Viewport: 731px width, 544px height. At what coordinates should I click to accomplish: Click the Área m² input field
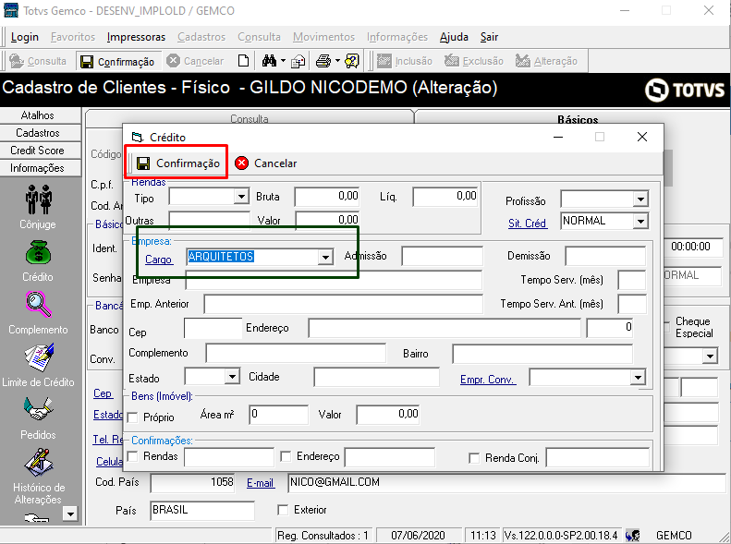[279, 415]
